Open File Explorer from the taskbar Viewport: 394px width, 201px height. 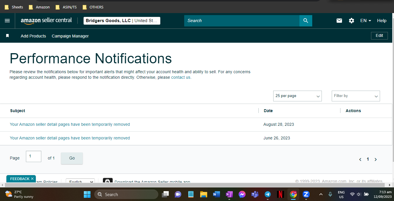coord(203,194)
